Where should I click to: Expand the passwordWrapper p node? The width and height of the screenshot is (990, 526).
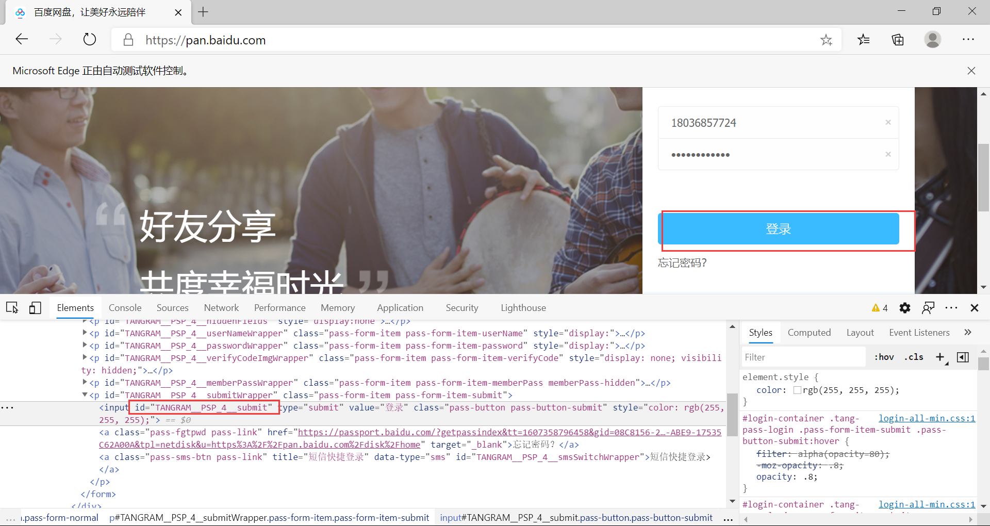click(85, 346)
